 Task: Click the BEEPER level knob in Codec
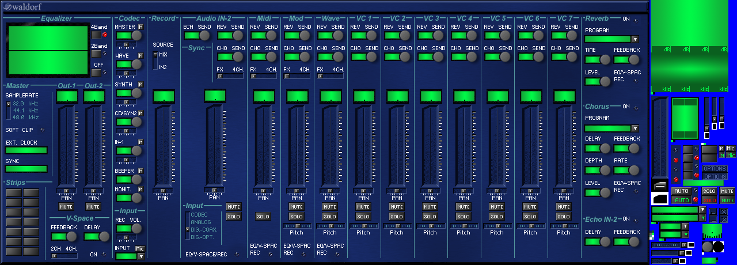[x=136, y=180]
